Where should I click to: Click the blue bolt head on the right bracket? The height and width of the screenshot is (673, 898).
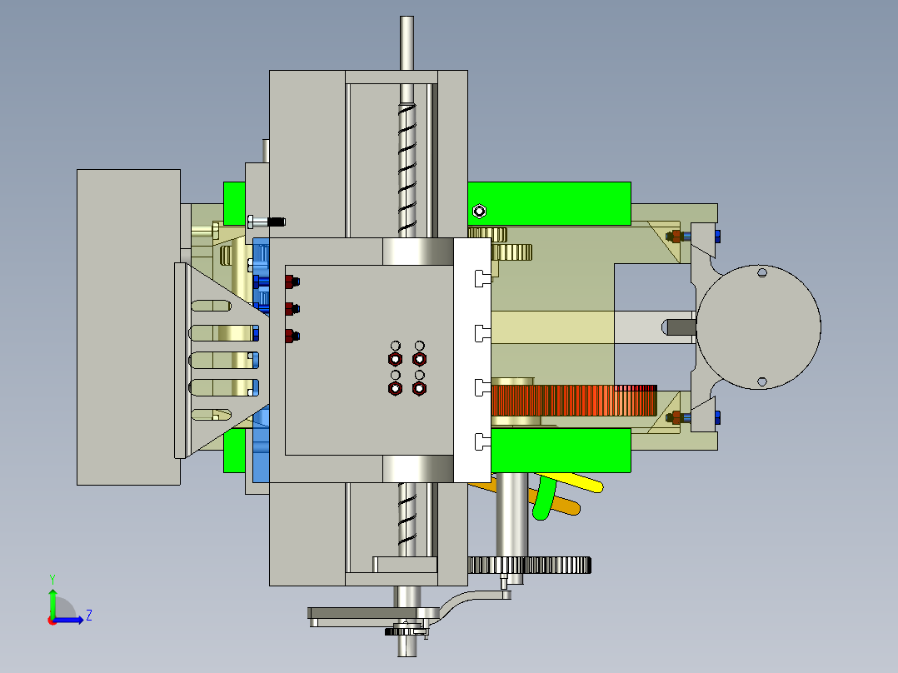coord(718,236)
